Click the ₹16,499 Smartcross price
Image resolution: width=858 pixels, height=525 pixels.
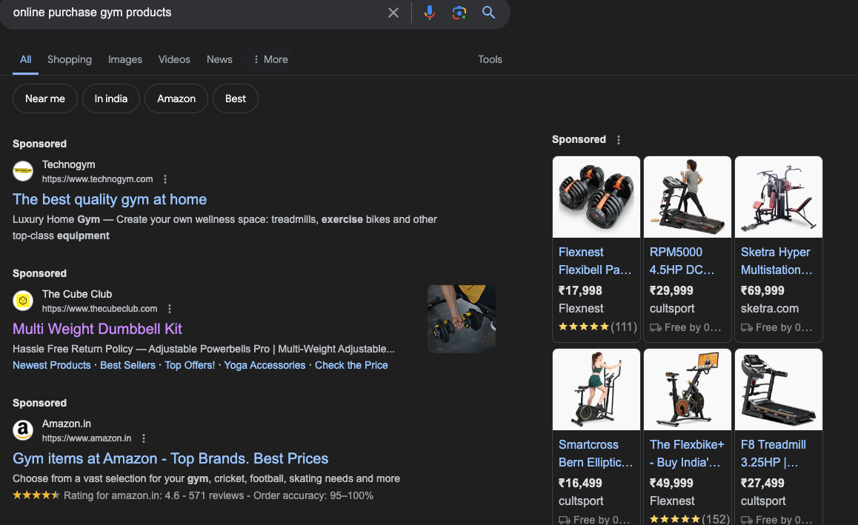(580, 484)
